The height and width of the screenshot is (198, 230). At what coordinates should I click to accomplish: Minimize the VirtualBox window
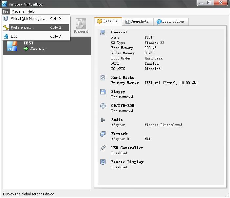201,3
